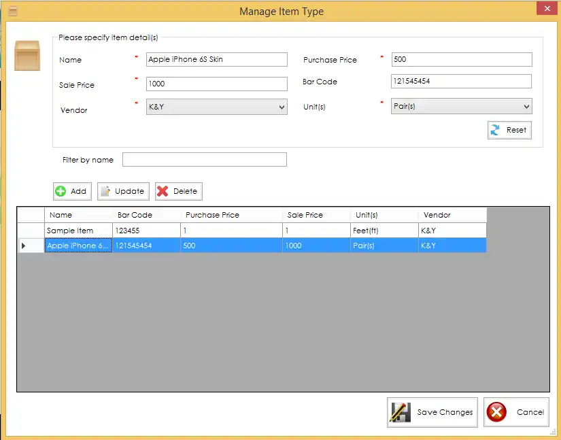Sort by the Name column header
This screenshot has height=440, width=561.
click(78, 215)
